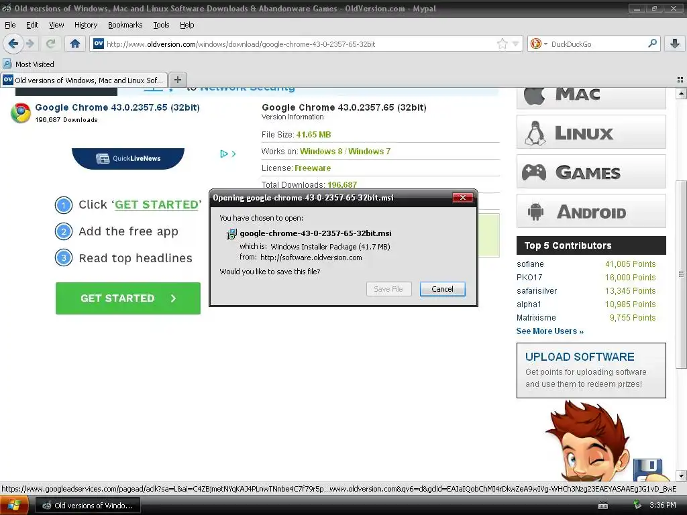Open the Games category
The image size is (687, 515).
click(x=591, y=172)
